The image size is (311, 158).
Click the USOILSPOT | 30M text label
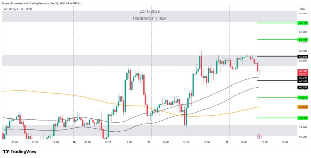pos(149,18)
